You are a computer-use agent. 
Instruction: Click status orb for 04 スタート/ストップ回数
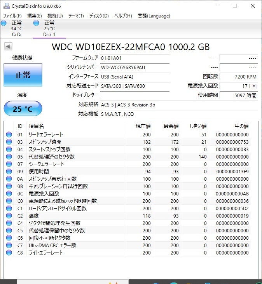(x=9, y=149)
